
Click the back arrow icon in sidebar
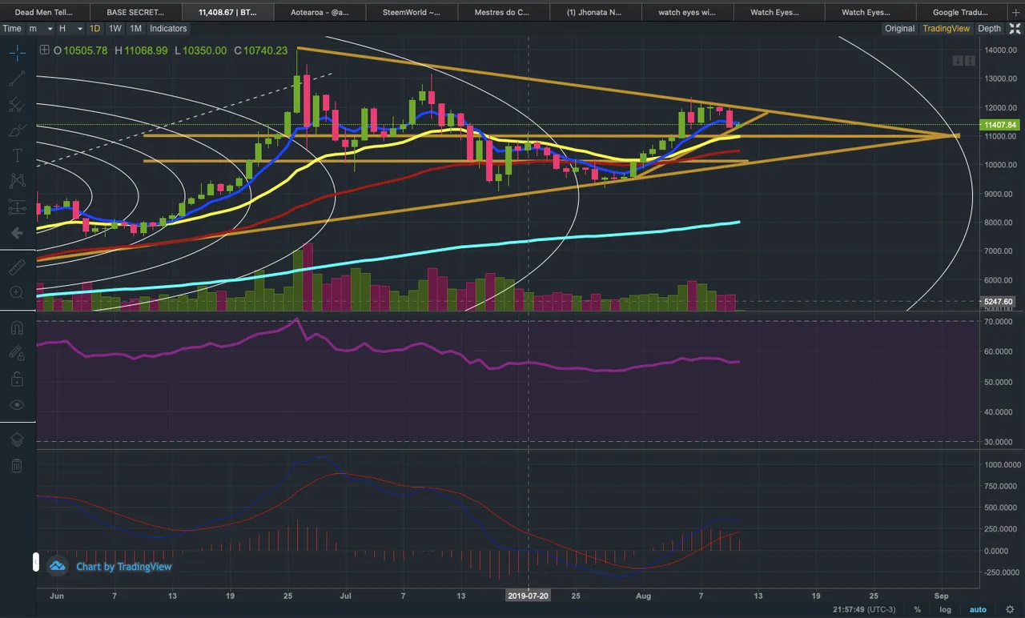click(x=17, y=233)
